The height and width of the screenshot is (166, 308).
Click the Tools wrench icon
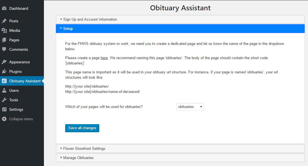(x=4, y=100)
